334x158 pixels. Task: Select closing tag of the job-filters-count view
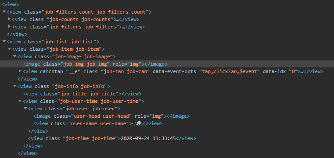17,34
